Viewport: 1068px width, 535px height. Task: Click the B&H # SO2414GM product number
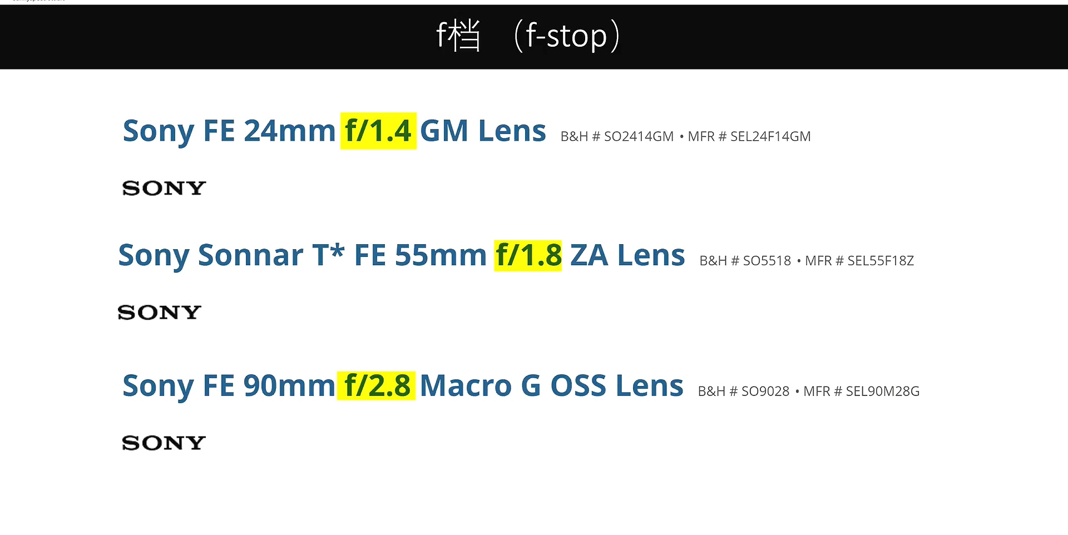[617, 137]
